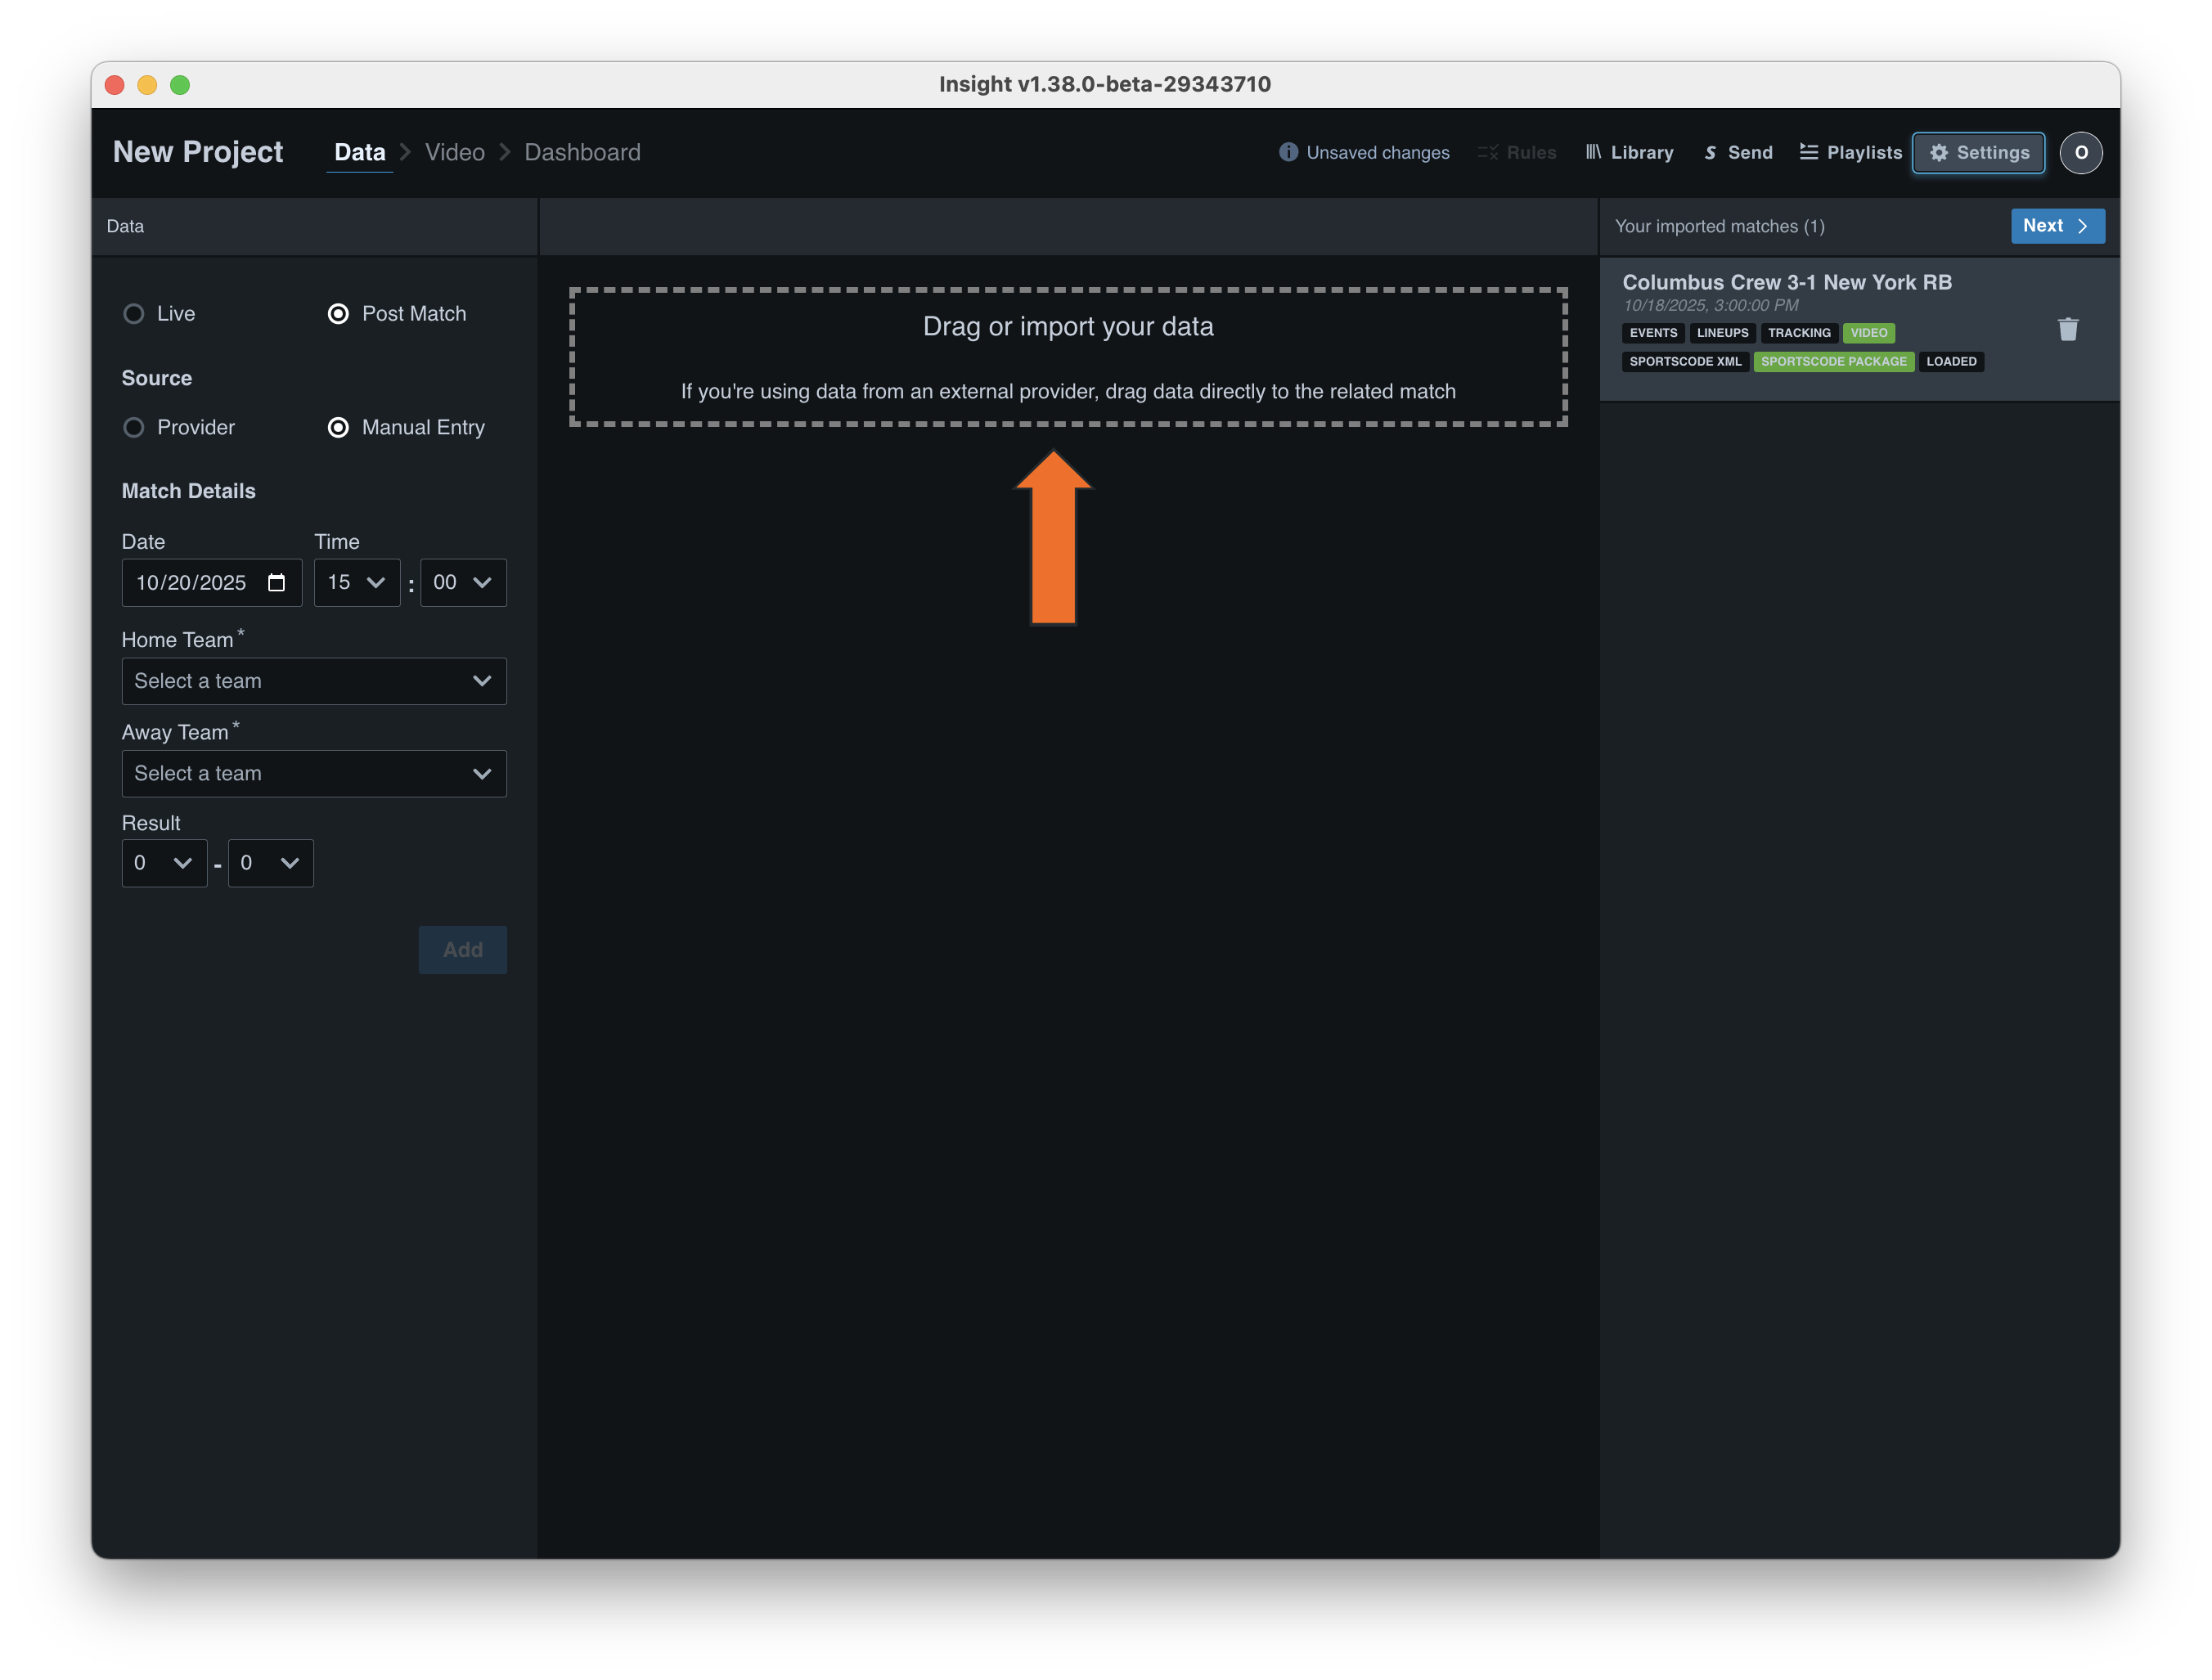Screen dimensions: 2212x1680
Task: Expand the Away Team select dropdown
Action: pos(314,774)
